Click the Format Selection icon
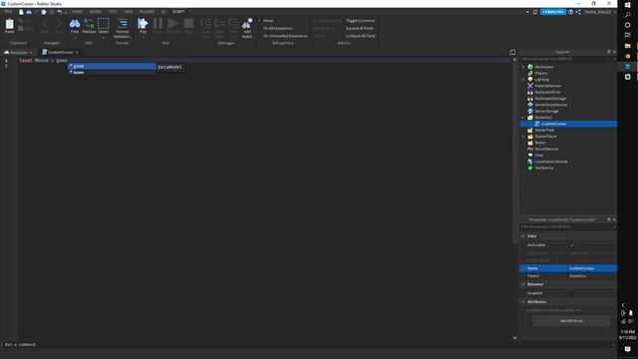The width and height of the screenshot is (638, 359). (x=122, y=24)
